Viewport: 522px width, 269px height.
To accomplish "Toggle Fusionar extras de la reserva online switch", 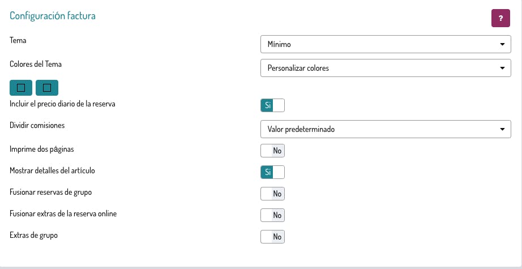I will 272,215.
